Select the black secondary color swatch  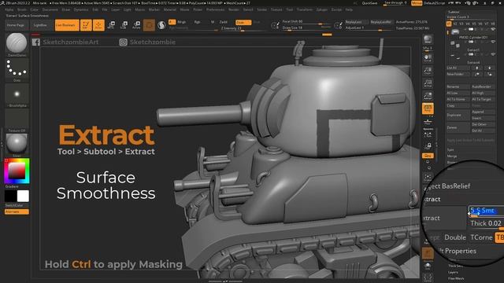tap(10, 196)
